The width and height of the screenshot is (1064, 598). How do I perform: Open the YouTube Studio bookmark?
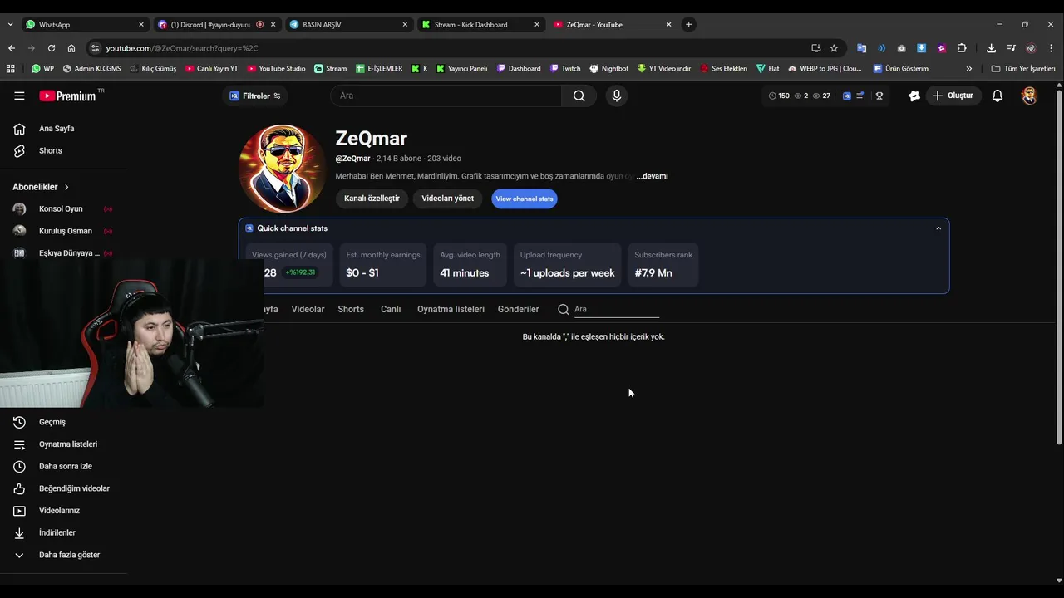(276, 69)
